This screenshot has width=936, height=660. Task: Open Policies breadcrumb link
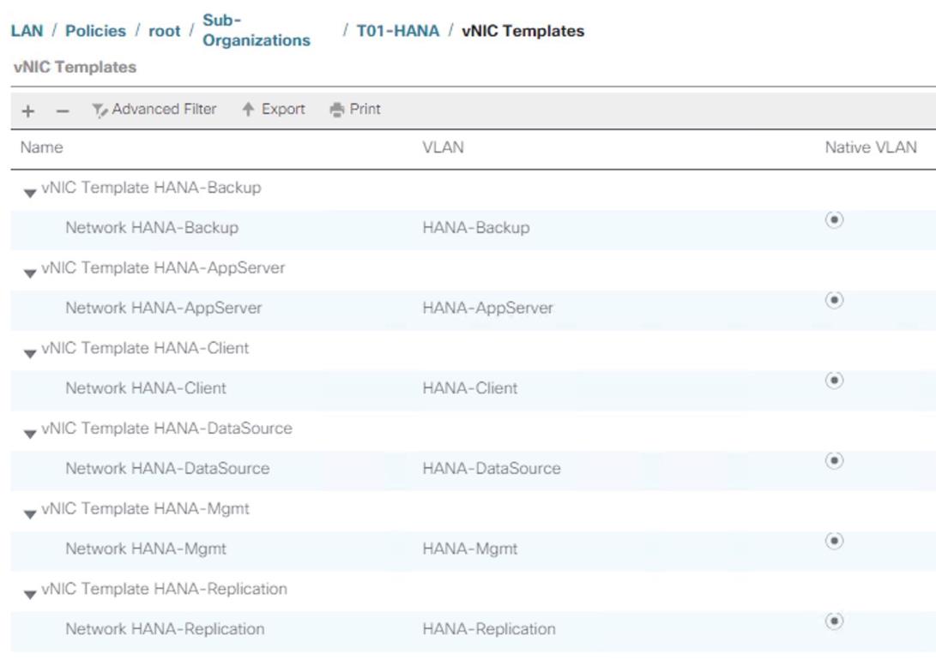[95, 31]
